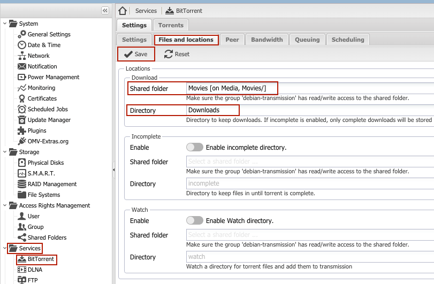This screenshot has width=434, height=284.
Task: Switch to top-level Settings tab
Action: click(134, 25)
